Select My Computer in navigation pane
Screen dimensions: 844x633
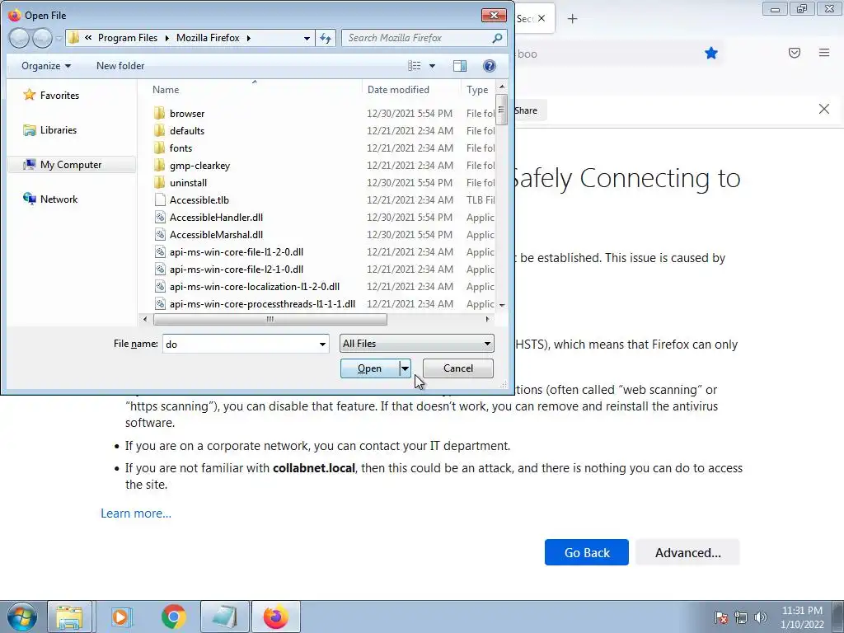(x=71, y=165)
